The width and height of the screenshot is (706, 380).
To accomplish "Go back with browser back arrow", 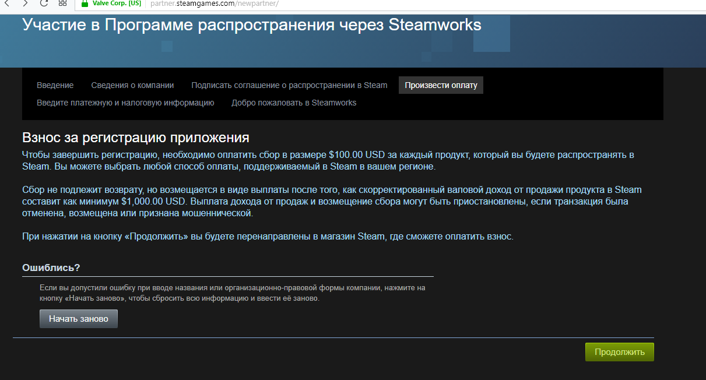I will [7, 3].
